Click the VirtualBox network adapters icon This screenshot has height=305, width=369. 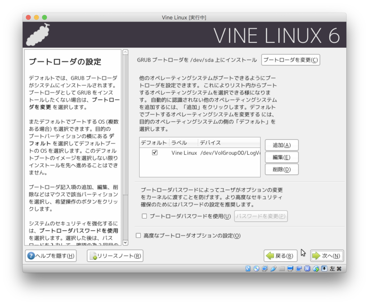point(265,269)
